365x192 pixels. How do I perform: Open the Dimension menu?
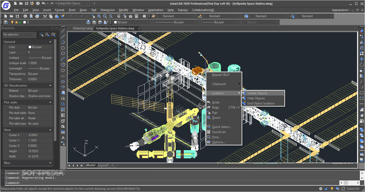tap(108, 10)
